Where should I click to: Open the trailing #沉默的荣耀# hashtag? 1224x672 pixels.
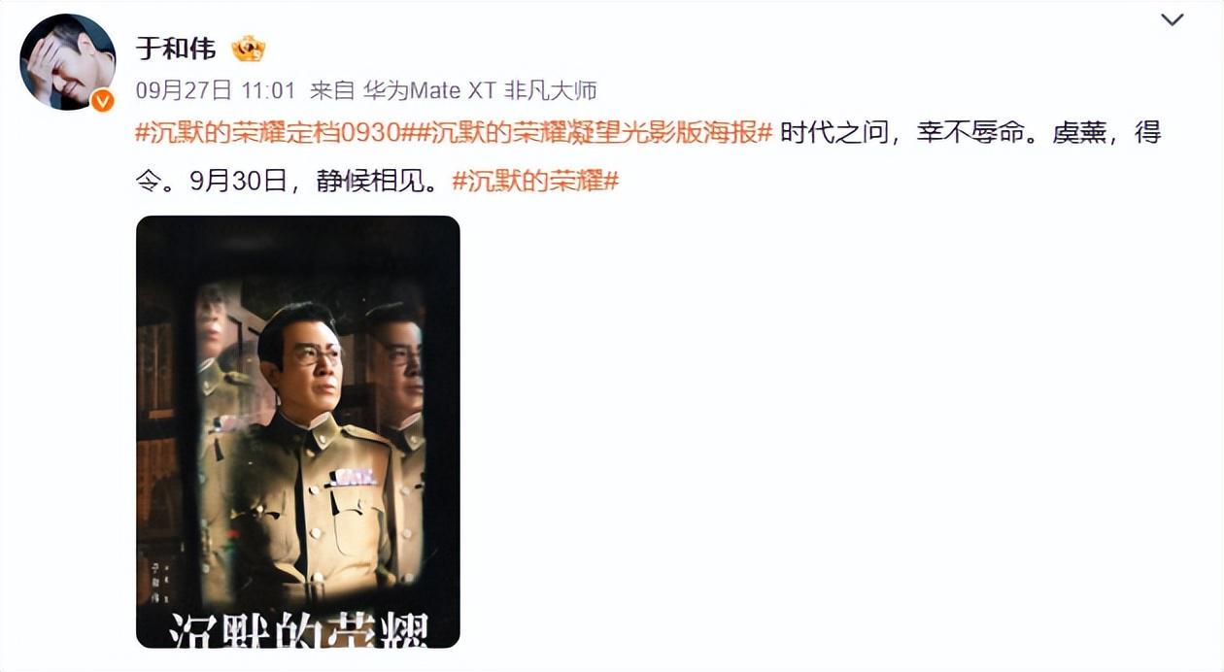tap(535, 181)
